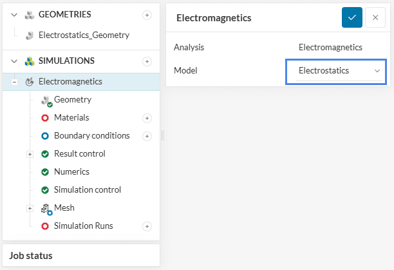
Task: Click the plus icon next to Simulations
Action: pyautogui.click(x=147, y=61)
